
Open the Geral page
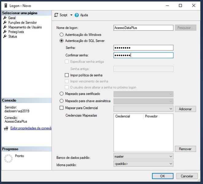click(x=12, y=18)
